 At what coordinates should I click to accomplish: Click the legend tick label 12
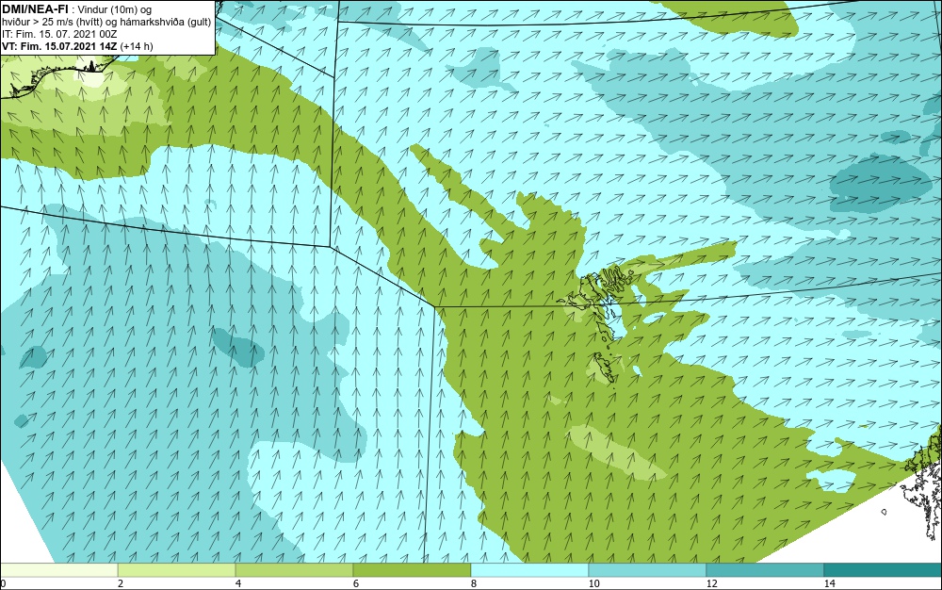(x=712, y=583)
